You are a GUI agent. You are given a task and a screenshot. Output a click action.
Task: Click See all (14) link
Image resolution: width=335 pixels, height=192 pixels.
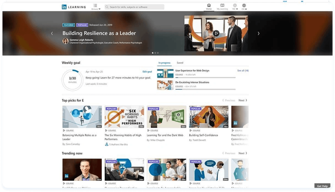pyautogui.click(x=243, y=71)
